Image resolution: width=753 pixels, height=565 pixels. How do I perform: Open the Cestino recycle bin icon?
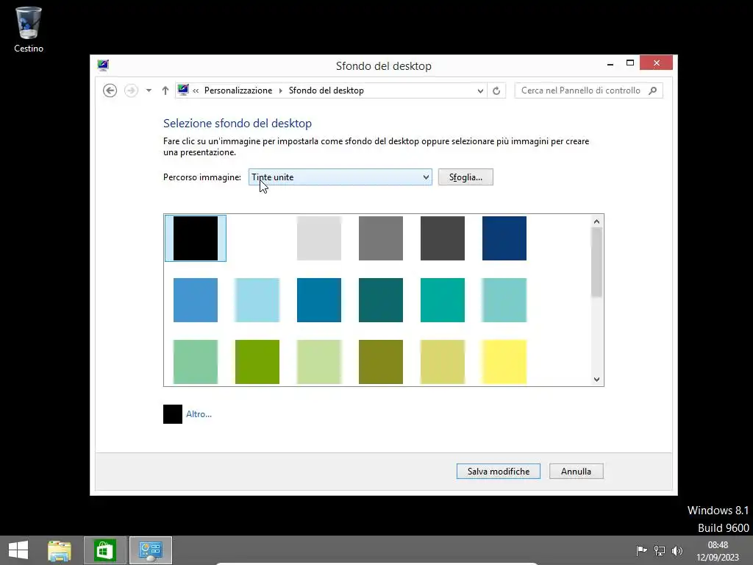coord(29,29)
